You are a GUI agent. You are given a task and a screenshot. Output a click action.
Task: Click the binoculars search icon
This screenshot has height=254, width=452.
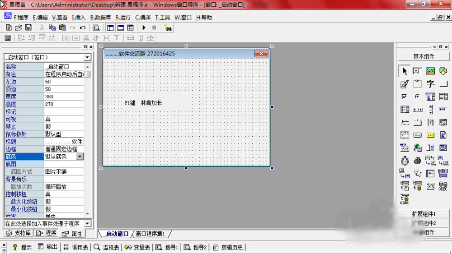[x=168, y=28]
